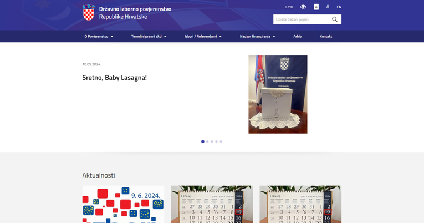Viewport: 424px width, 223px height.
Task: Click the 10.05.2024. date text
Action: tap(91, 64)
